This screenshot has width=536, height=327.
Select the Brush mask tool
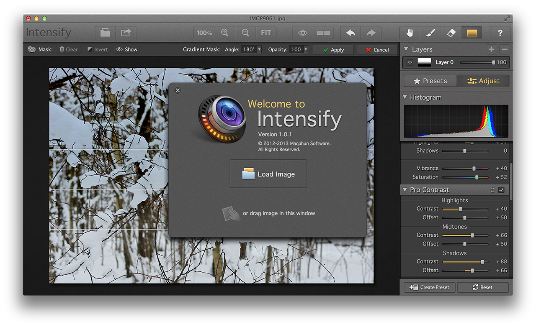pyautogui.click(x=430, y=33)
